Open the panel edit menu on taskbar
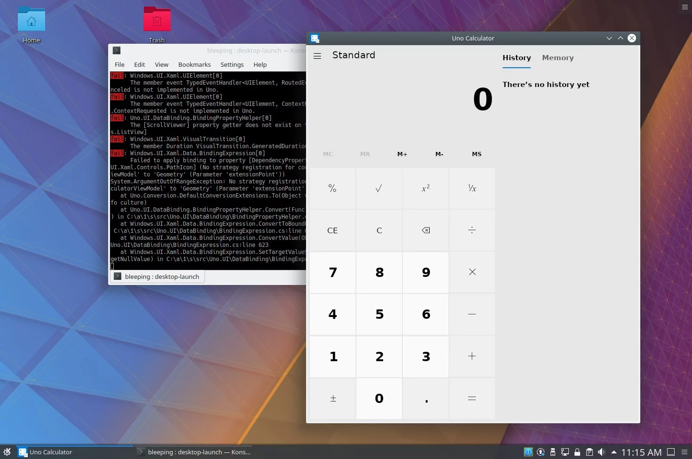This screenshot has height=459, width=692. [x=684, y=452]
